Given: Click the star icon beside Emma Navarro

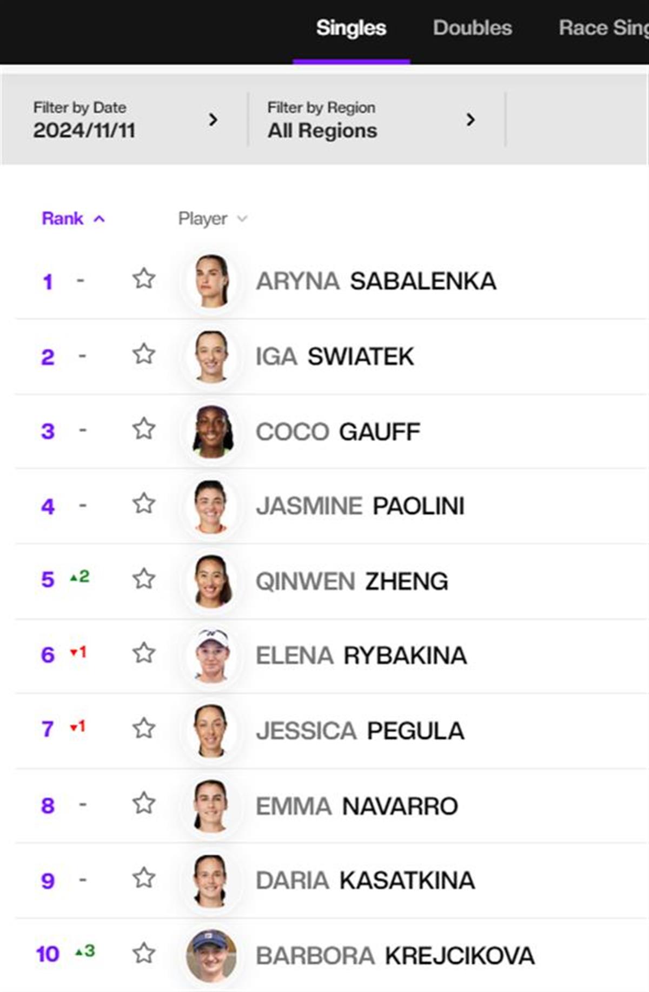Looking at the screenshot, I should coord(144,803).
